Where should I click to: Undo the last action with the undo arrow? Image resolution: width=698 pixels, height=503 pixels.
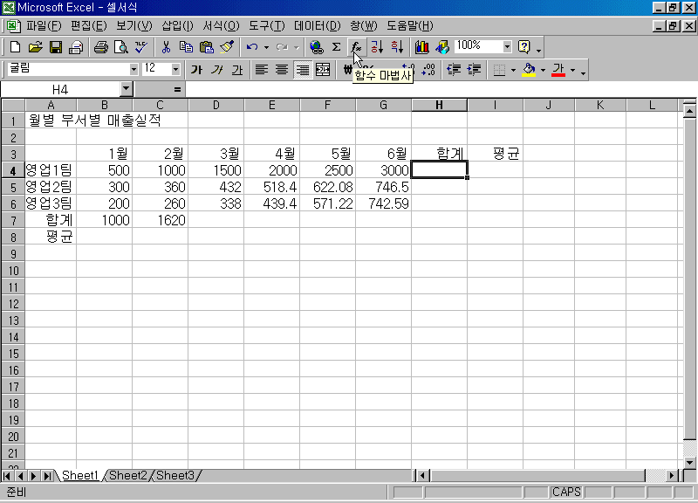tap(252, 47)
